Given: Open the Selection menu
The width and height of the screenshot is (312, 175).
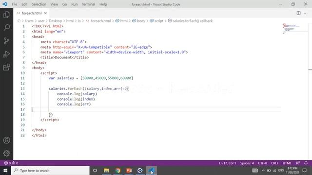Looking at the screenshot, I should [39, 4].
